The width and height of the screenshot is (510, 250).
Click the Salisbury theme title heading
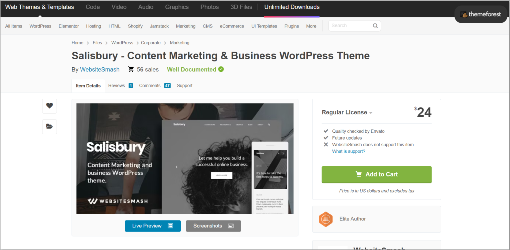(x=221, y=56)
